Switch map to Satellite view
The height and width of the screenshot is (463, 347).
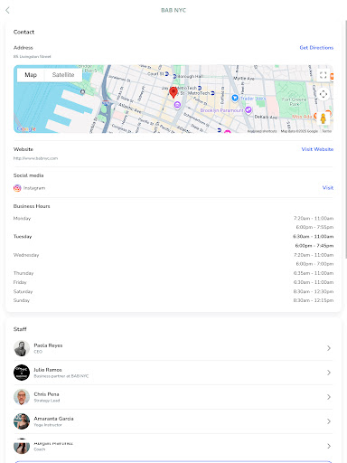[x=63, y=75]
